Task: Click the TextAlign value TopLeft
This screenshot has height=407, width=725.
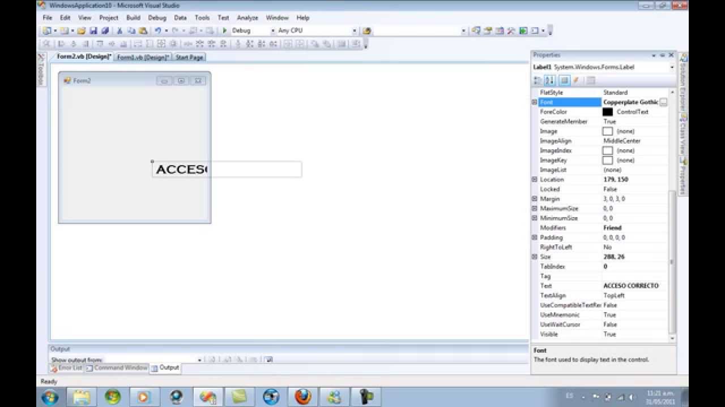Action: pyautogui.click(x=614, y=296)
